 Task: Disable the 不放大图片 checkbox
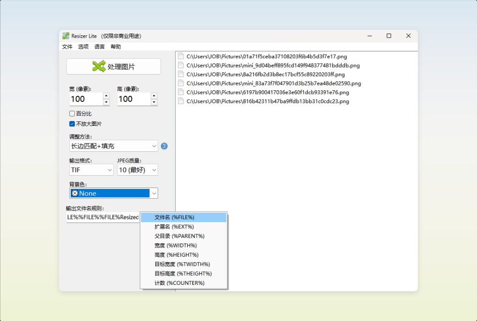(x=72, y=123)
